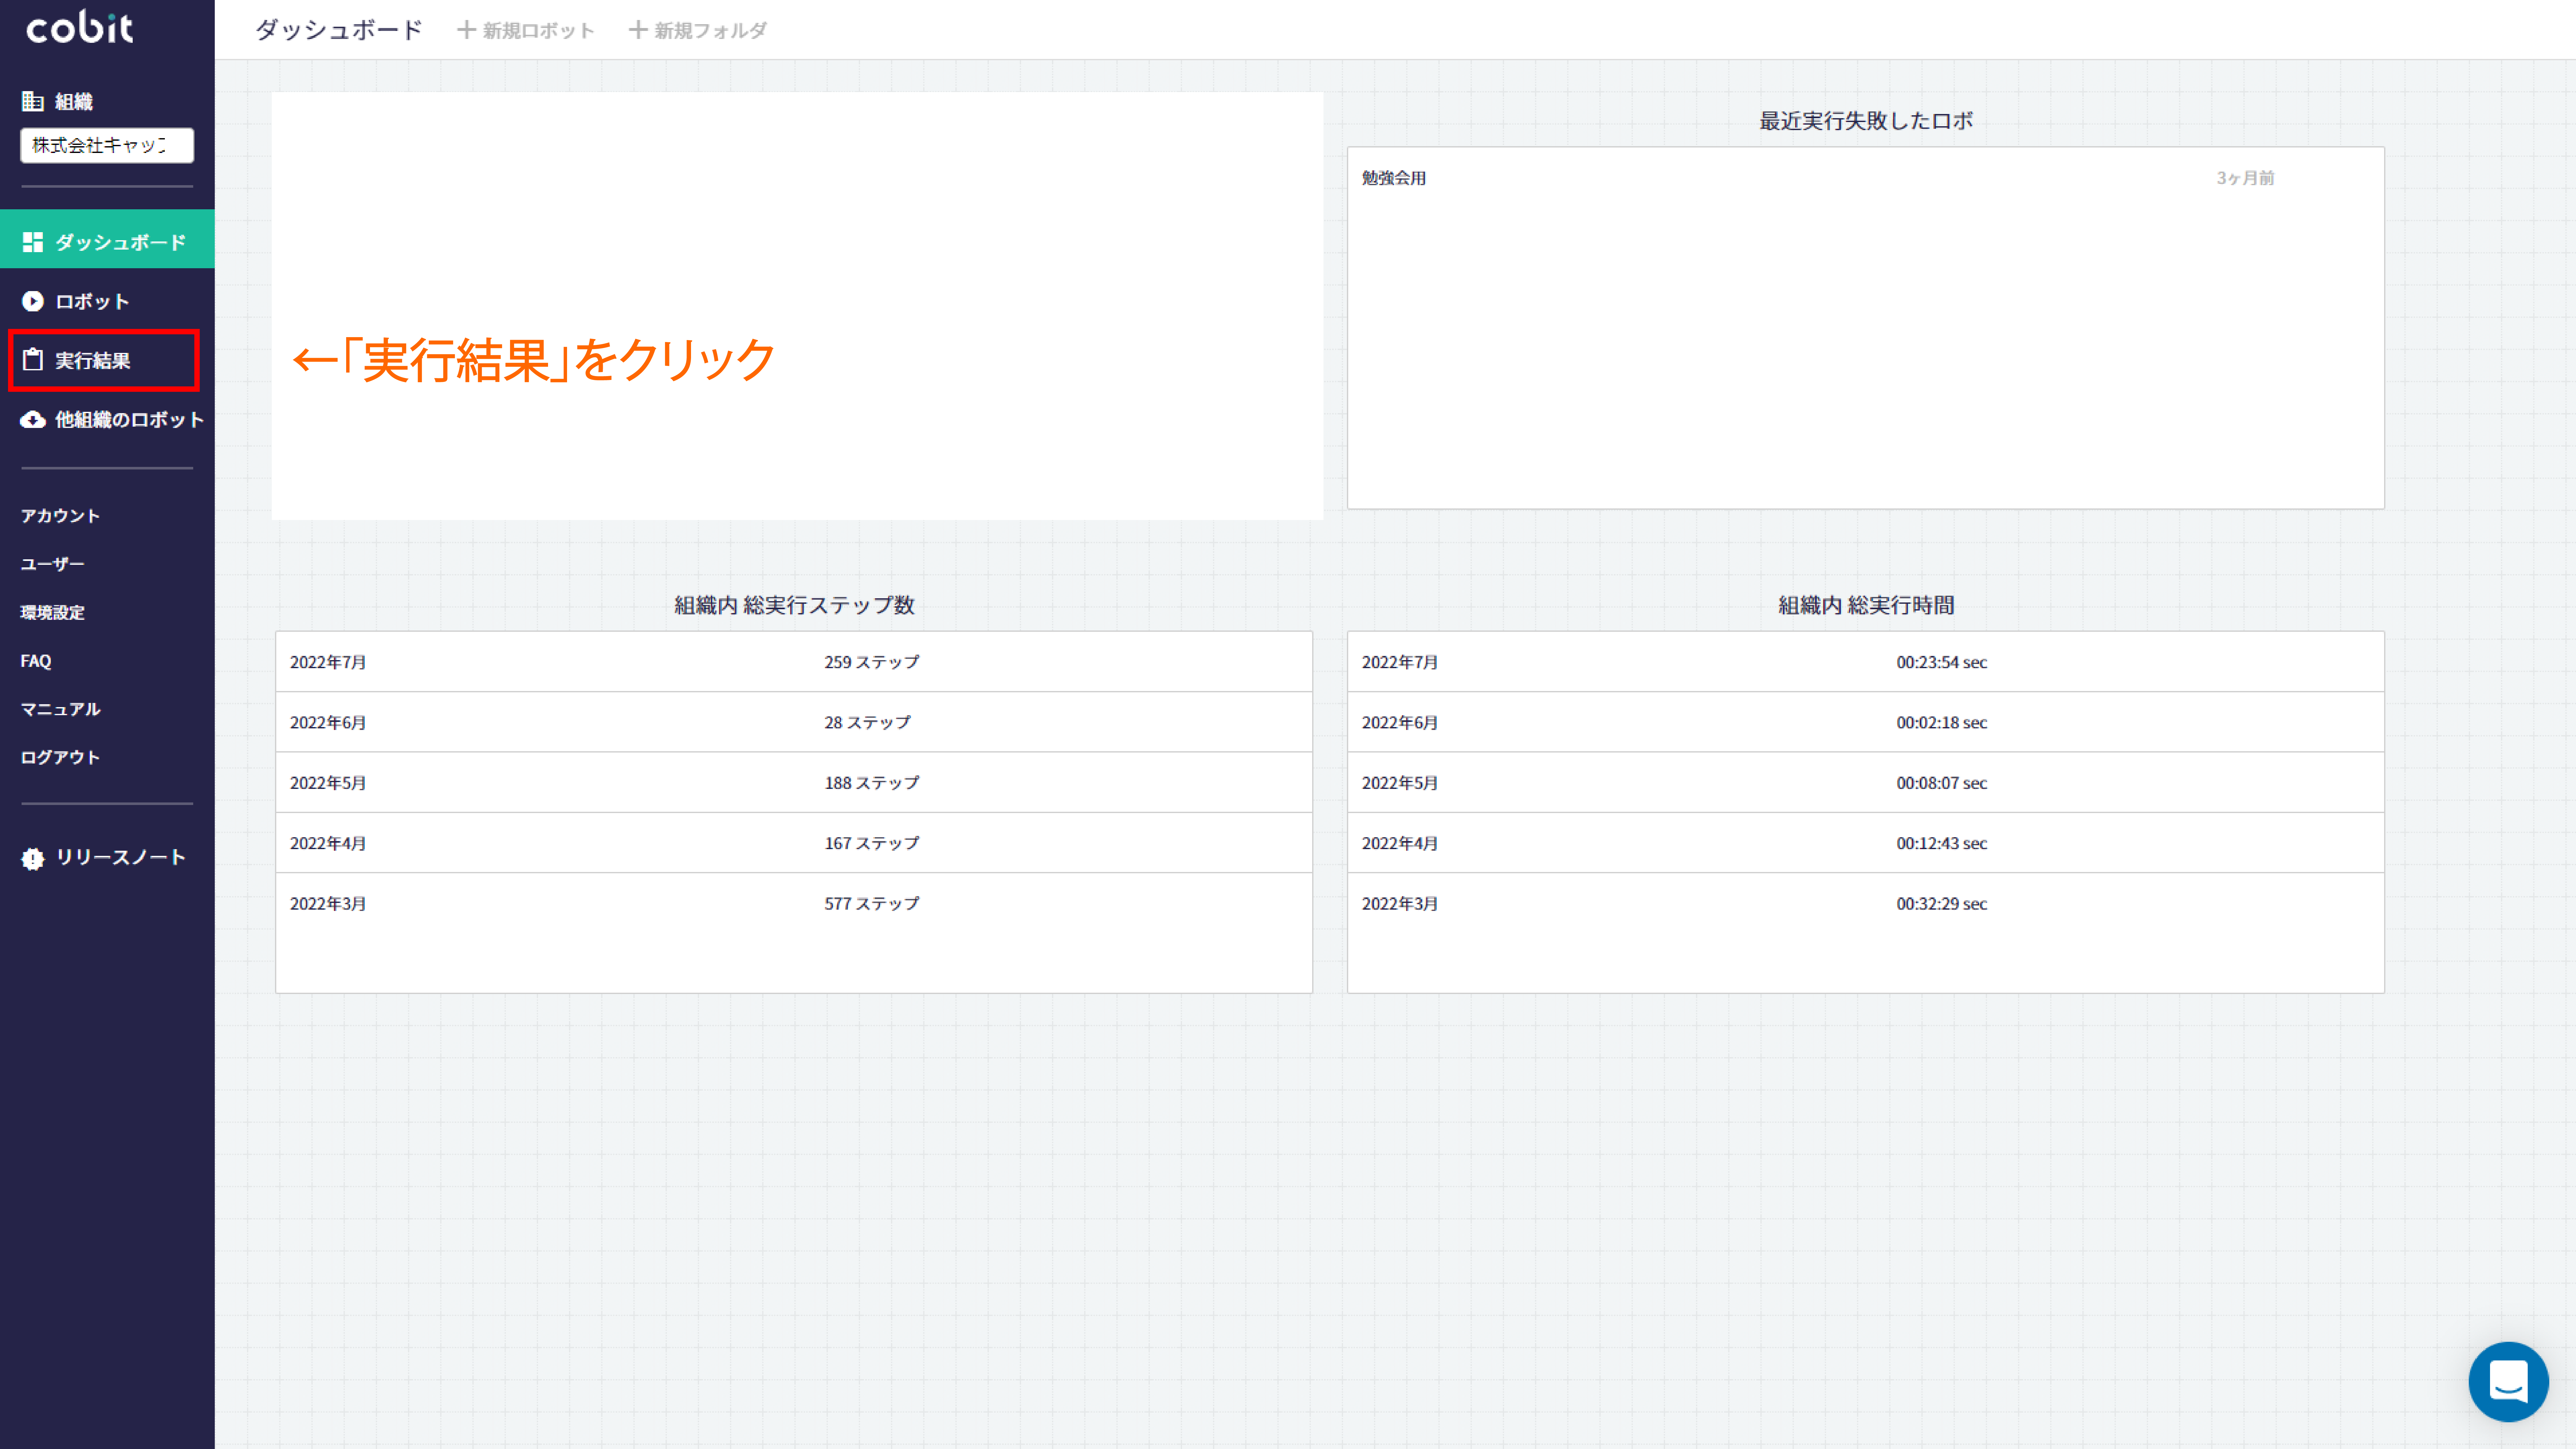2576x1449 pixels.
Task: Click the 実行結果 clipboard icon
Action: 33,360
